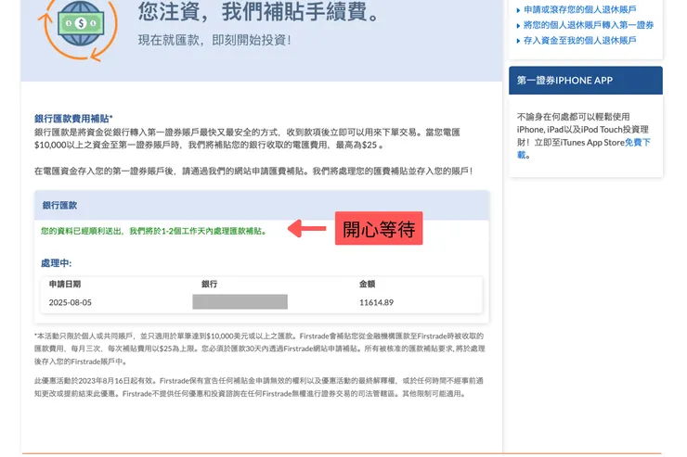Viewport: 687px width, 457px height.
Task: Click the 金額 column header
Action: [367, 284]
